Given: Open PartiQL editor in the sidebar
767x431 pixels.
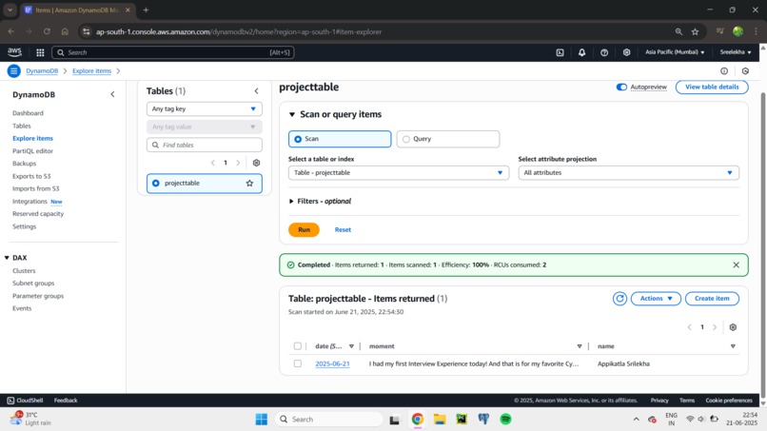Looking at the screenshot, I should point(32,151).
